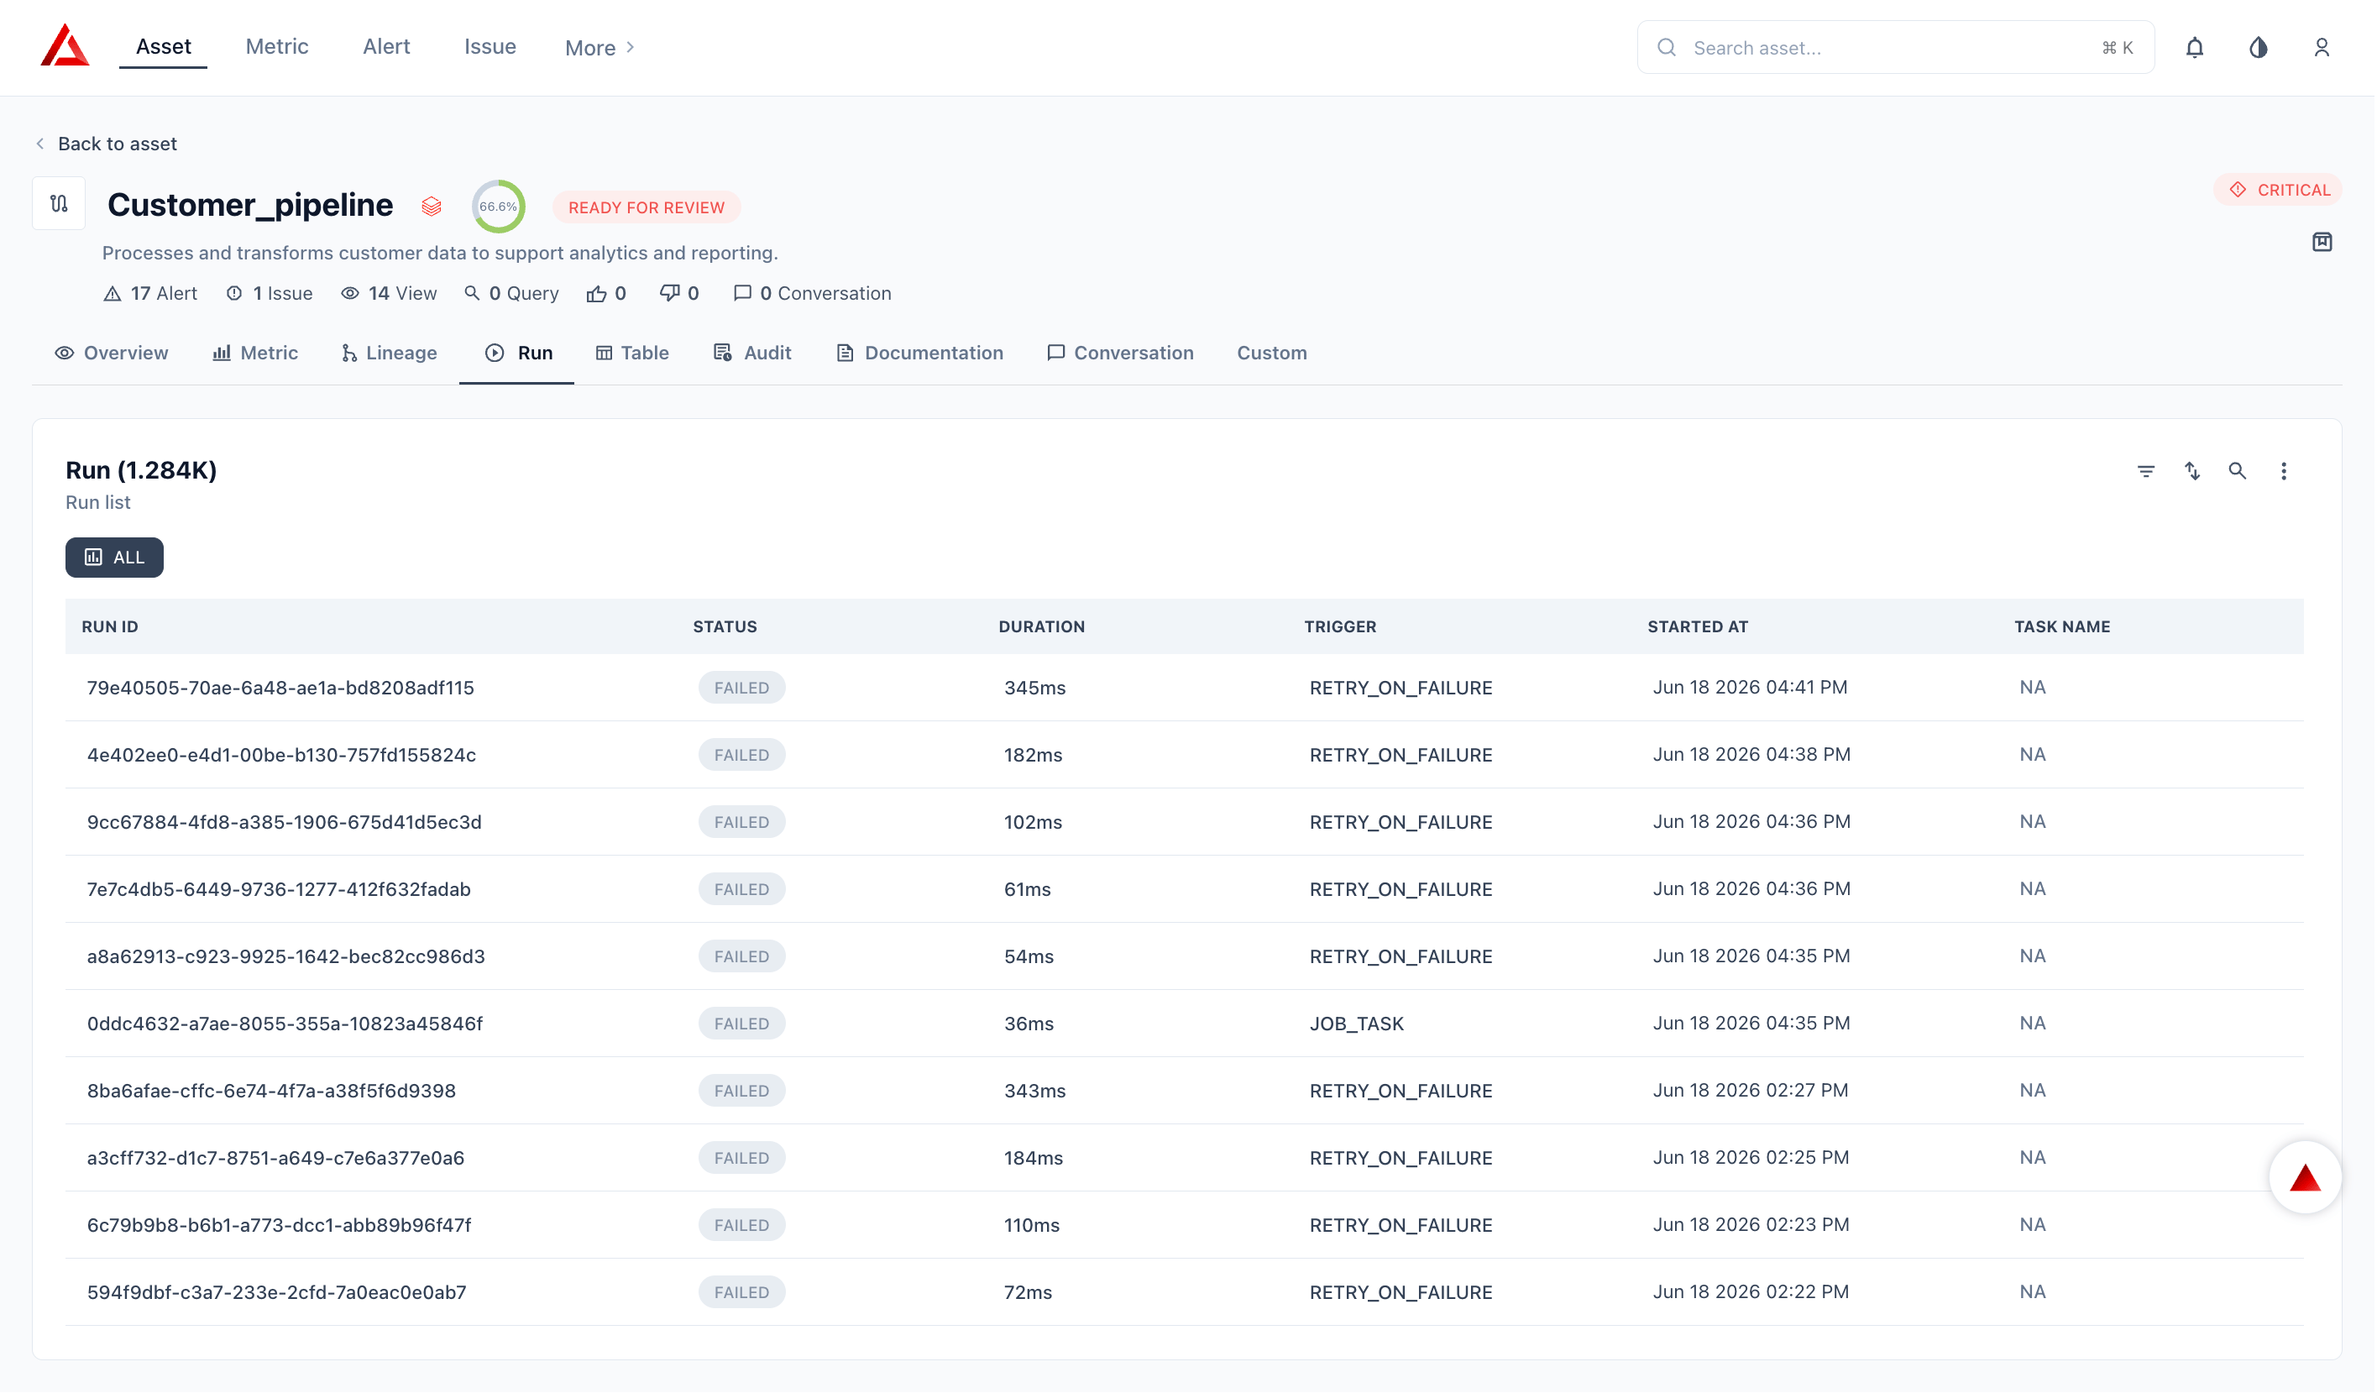Open the Documentation tab
This screenshot has height=1393, width=2377.
pyautogui.click(x=920, y=353)
